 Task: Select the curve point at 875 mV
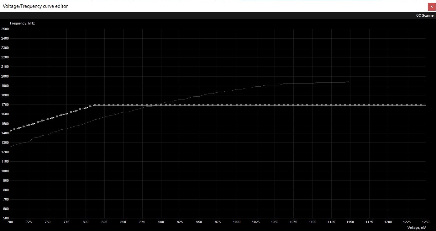(142, 105)
